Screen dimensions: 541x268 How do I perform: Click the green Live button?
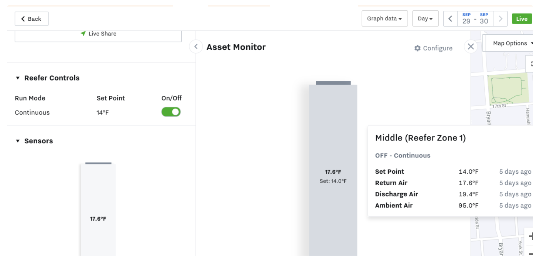522,19
